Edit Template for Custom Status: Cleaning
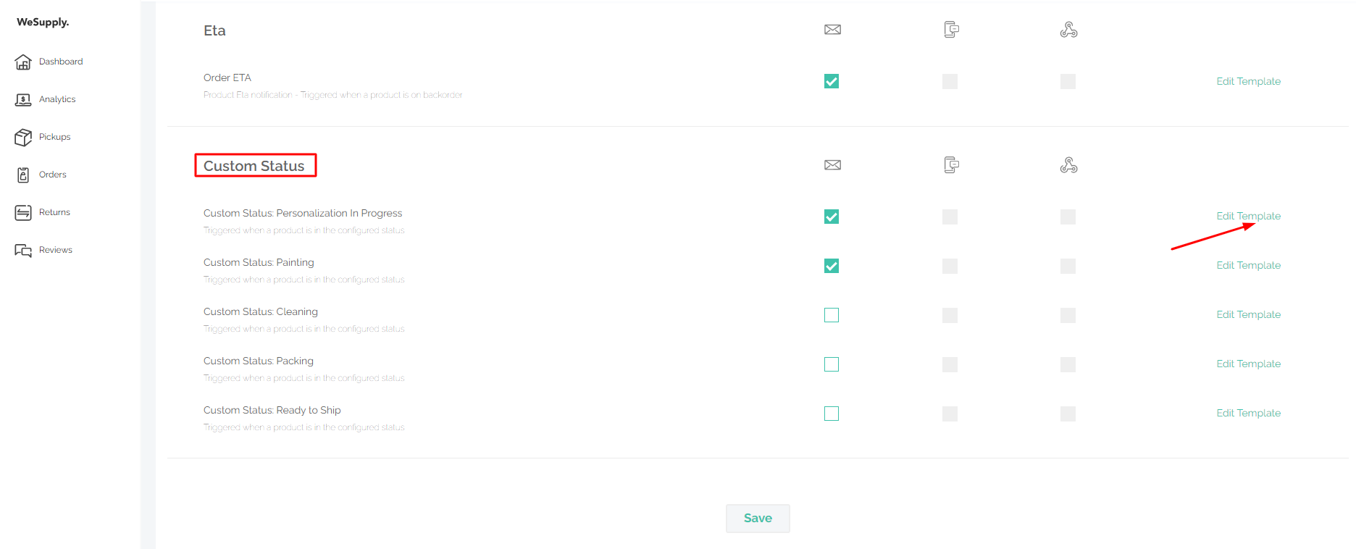 pyautogui.click(x=1248, y=314)
